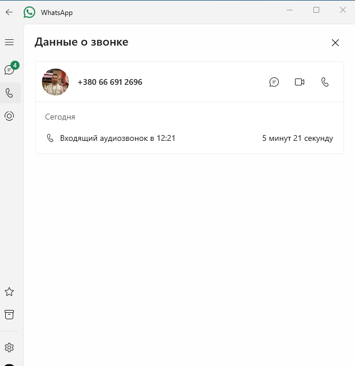Open WhatsApp settings gear
355x366 pixels.
(x=9, y=348)
